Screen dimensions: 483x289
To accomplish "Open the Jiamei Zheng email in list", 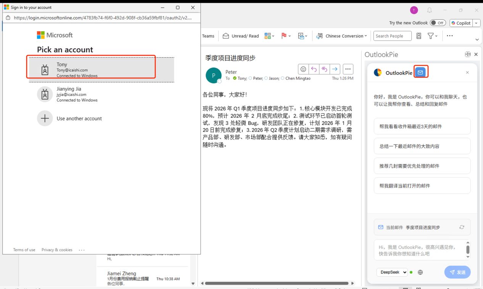I will (x=143, y=278).
